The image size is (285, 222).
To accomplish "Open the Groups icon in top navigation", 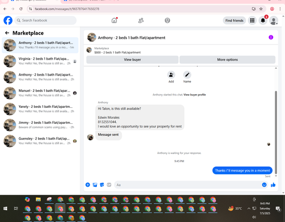I will click(x=168, y=20).
